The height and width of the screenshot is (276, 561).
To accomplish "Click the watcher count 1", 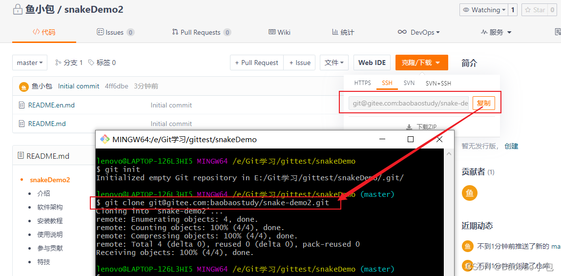I will click(514, 10).
